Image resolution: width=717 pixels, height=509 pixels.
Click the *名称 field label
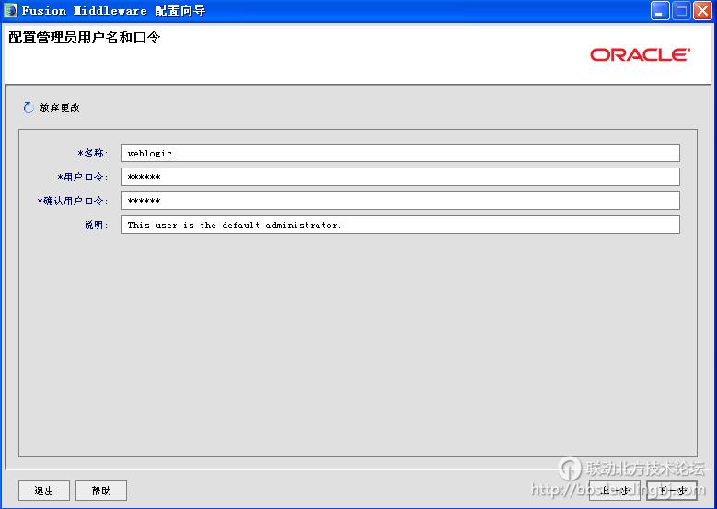92,153
